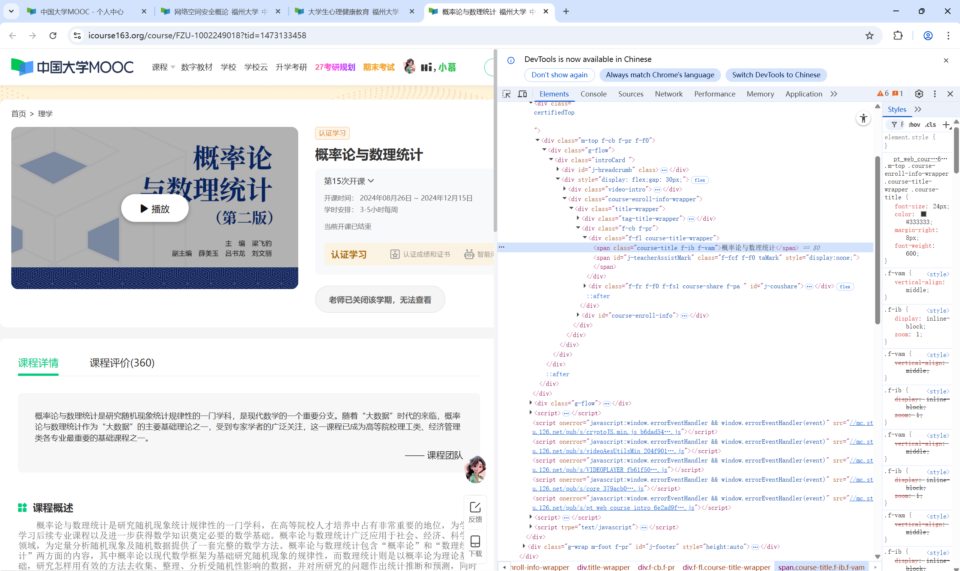The height and width of the screenshot is (571, 960).
Task: Open DevTools settings gear
Action: (x=919, y=94)
